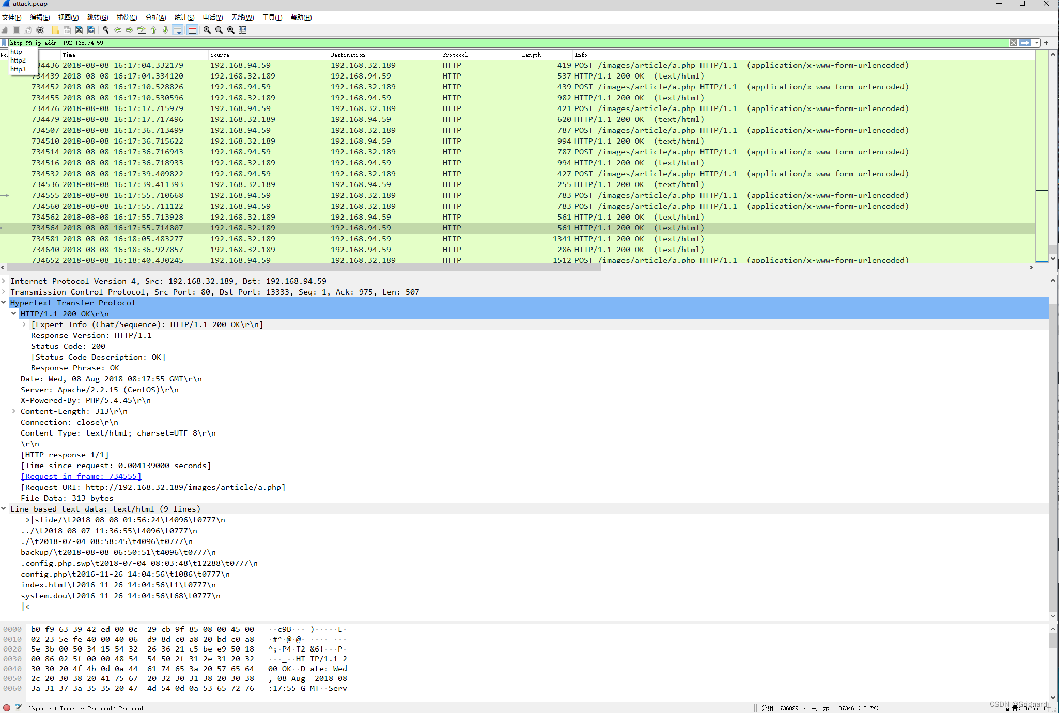The width and height of the screenshot is (1059, 713).
Task: Click the stop capture square icon
Action: [x=17, y=30]
